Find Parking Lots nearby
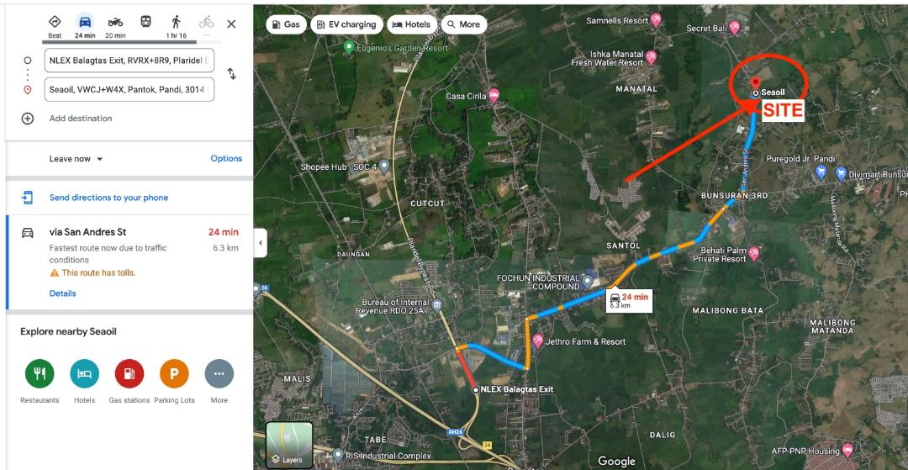The height and width of the screenshot is (470, 908). (174, 374)
